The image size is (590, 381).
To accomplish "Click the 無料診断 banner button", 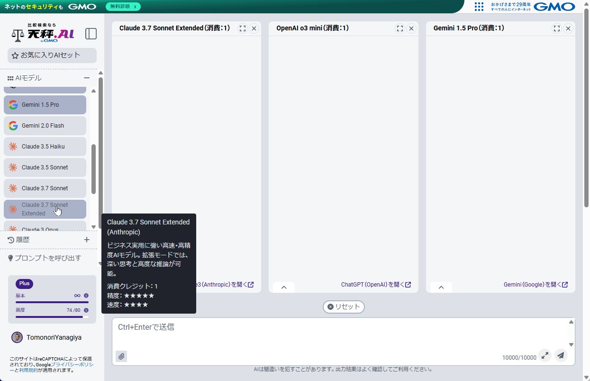I will [x=123, y=7].
